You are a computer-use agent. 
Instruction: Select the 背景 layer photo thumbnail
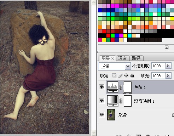[111, 115]
